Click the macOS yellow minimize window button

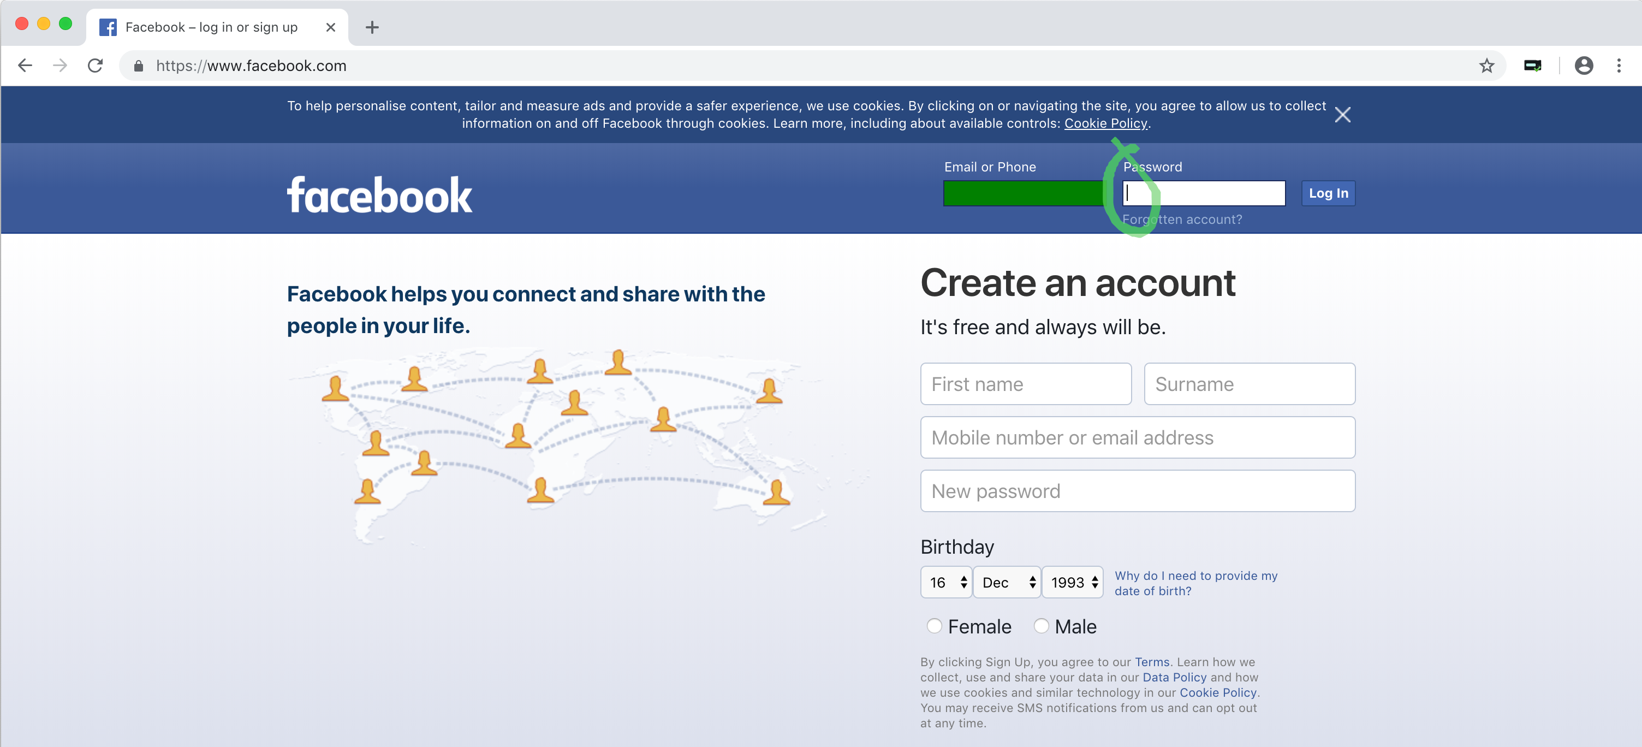click(43, 23)
